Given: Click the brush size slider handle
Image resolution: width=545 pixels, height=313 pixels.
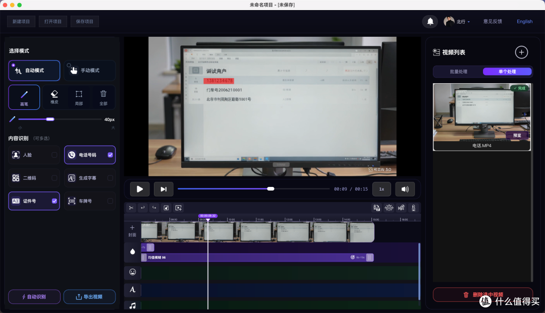Looking at the screenshot, I should point(50,119).
